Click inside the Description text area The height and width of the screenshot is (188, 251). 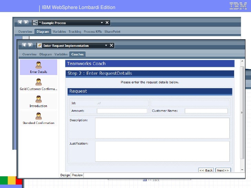coord(162,128)
